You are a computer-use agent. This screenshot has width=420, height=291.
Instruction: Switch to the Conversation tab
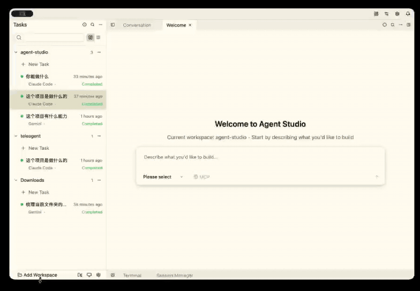pyautogui.click(x=137, y=25)
